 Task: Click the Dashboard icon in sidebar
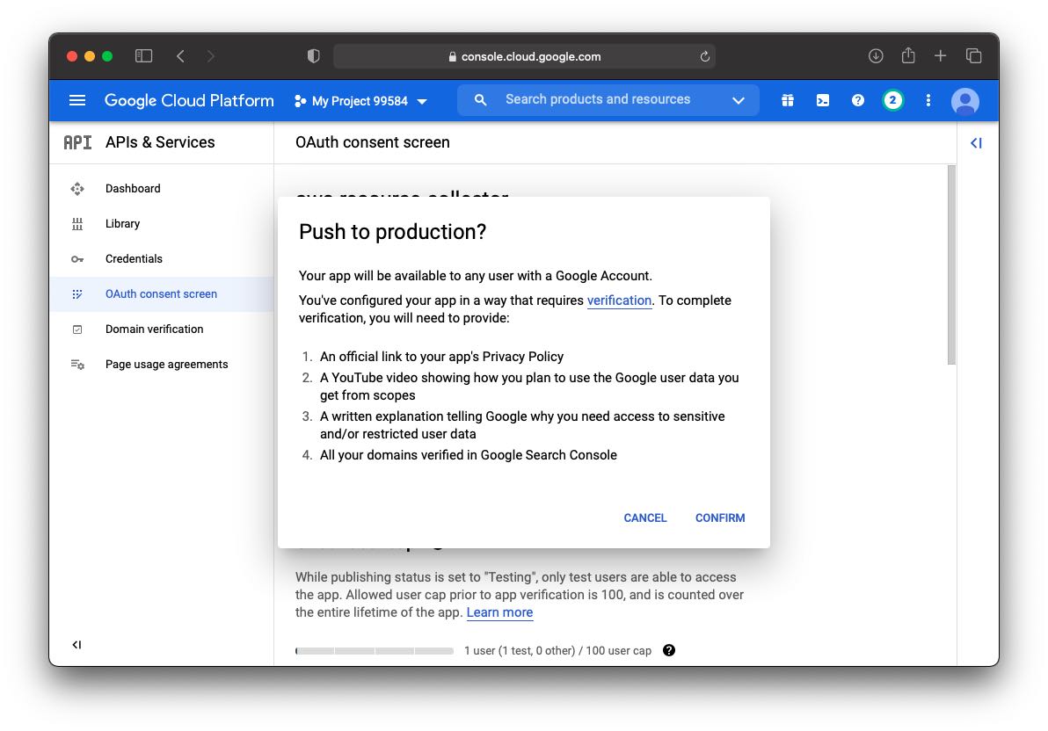point(77,188)
